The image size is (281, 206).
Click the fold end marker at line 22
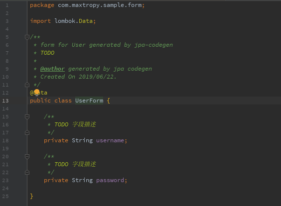click(x=27, y=172)
